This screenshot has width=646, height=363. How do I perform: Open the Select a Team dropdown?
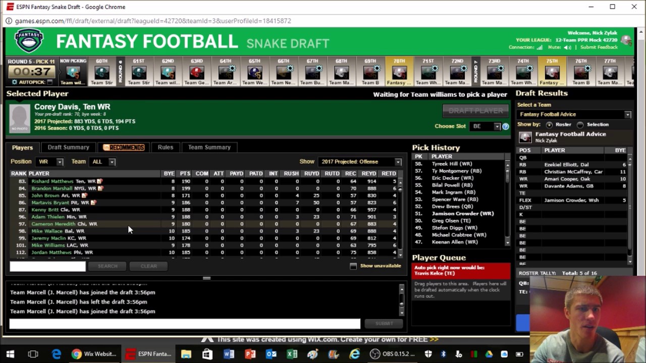[x=574, y=114]
